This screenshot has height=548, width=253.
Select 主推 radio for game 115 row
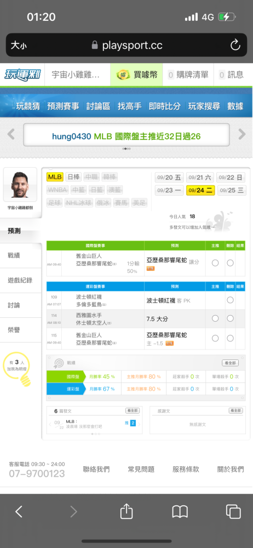tap(215, 338)
